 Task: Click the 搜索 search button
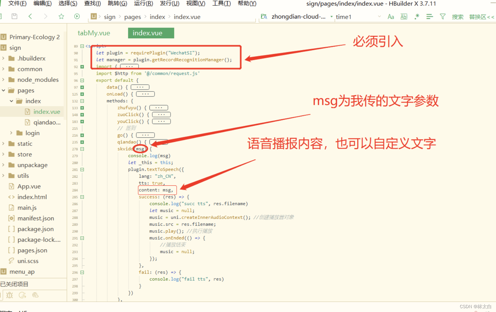point(458,17)
